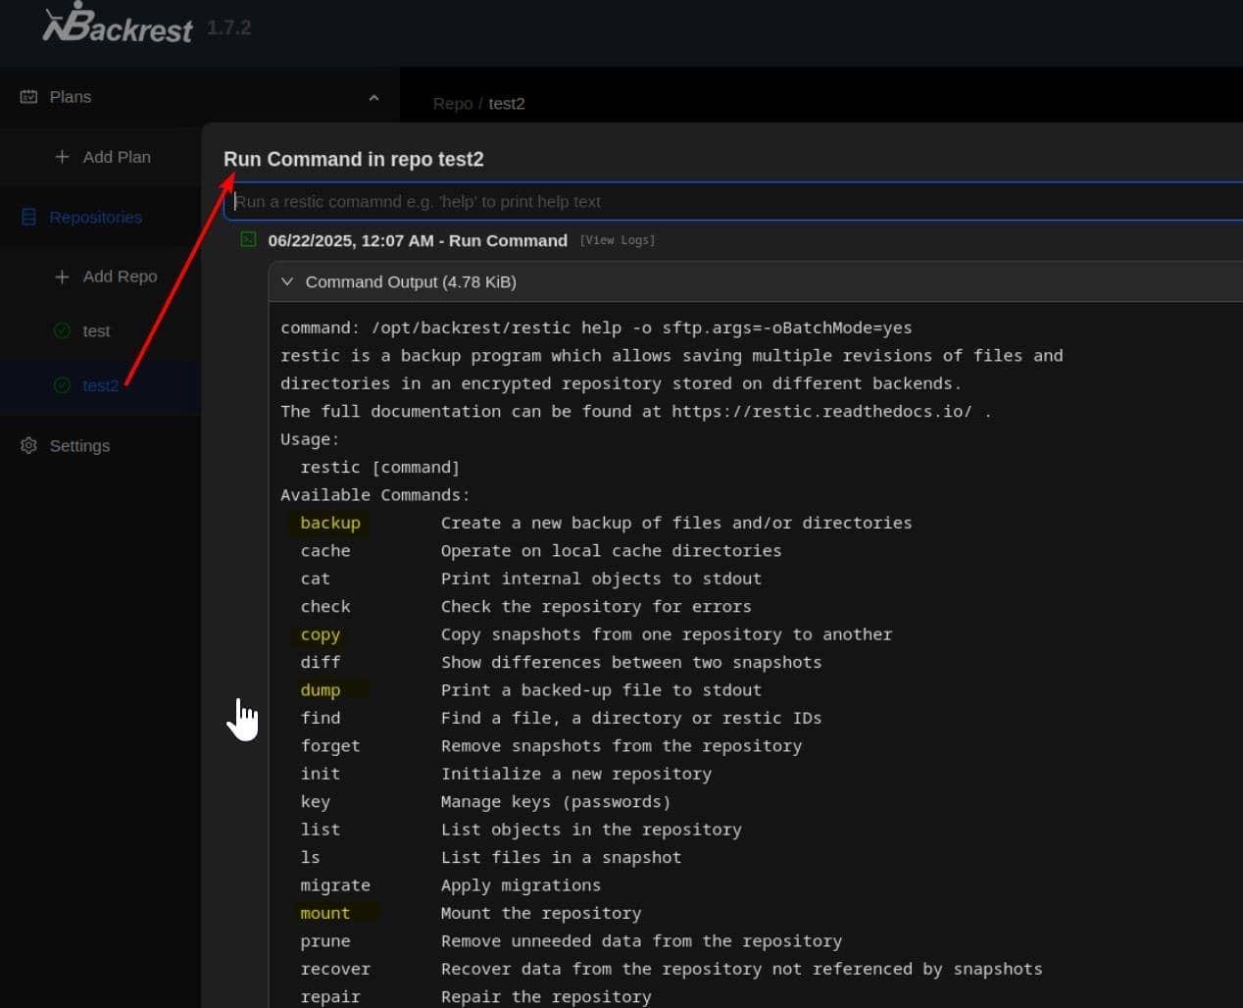
Task: Click the plus icon next to Add Plan
Action: point(62,157)
